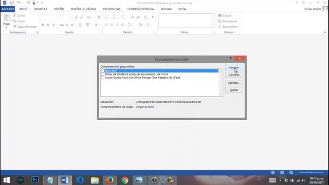This screenshot has height=185, width=329.
Task: Align text right in Párrafo group
Action: pos(117,25)
